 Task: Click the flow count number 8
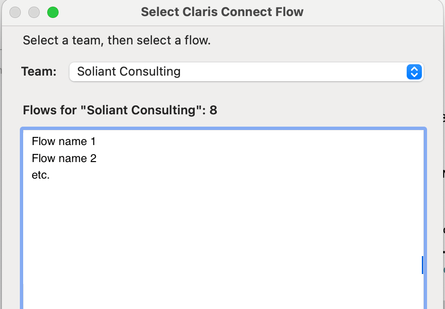point(214,111)
